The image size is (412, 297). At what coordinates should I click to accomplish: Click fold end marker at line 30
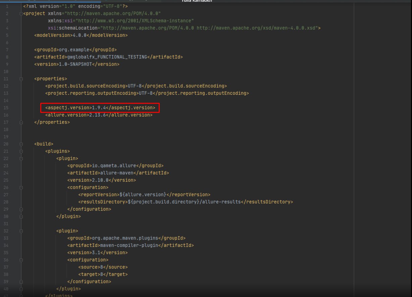[21, 217]
